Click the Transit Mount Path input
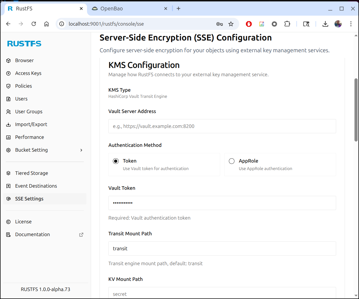 pos(222,249)
